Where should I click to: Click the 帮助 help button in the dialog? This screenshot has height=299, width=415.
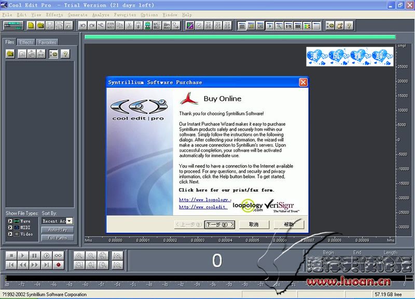289,225
